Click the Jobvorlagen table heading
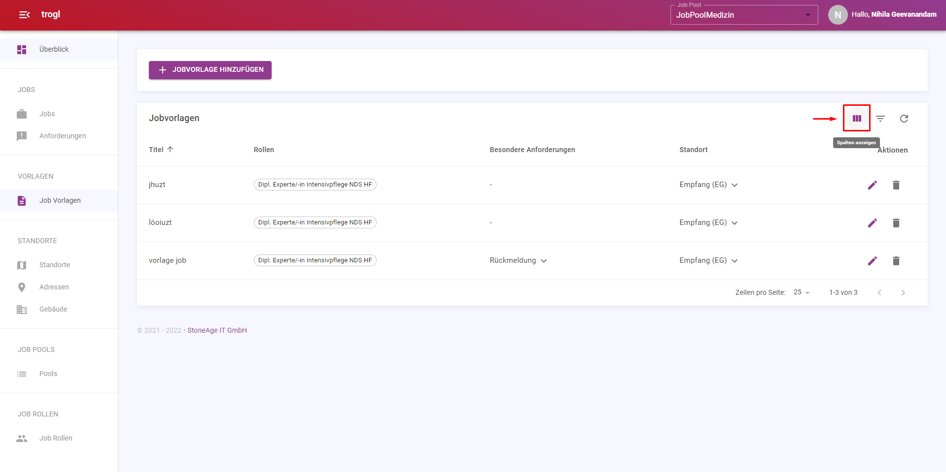 pyautogui.click(x=174, y=118)
